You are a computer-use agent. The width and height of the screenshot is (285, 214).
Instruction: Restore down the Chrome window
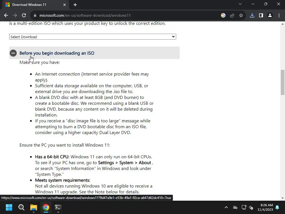pos(266,4)
